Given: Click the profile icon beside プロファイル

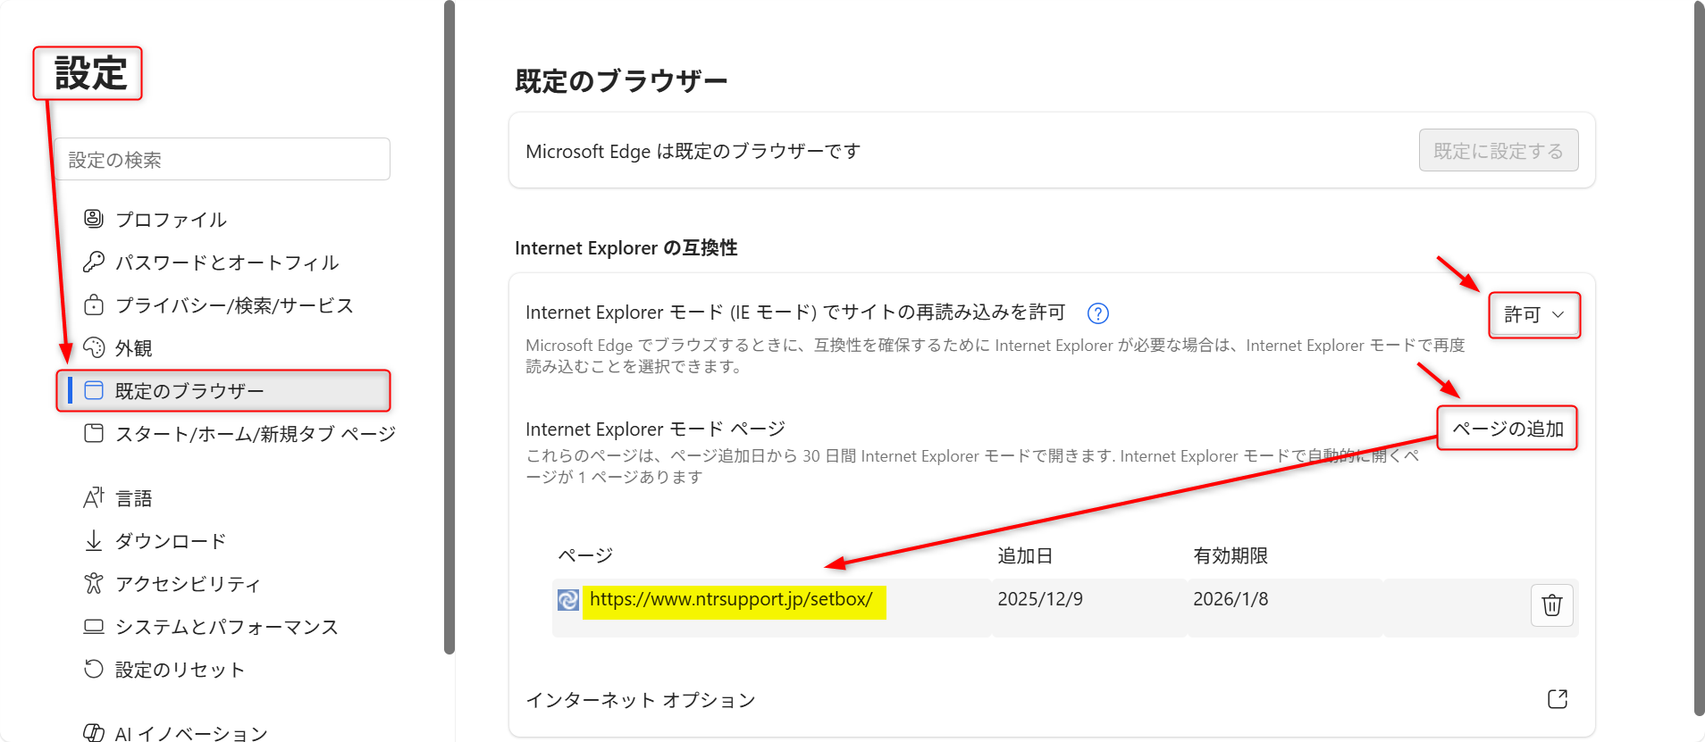Looking at the screenshot, I should pos(94,219).
